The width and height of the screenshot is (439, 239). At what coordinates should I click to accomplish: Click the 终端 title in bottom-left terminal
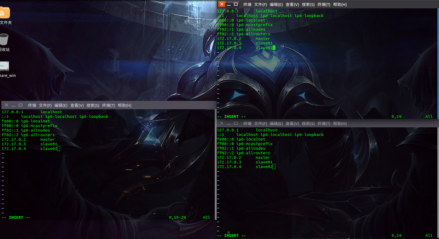(x=32, y=105)
